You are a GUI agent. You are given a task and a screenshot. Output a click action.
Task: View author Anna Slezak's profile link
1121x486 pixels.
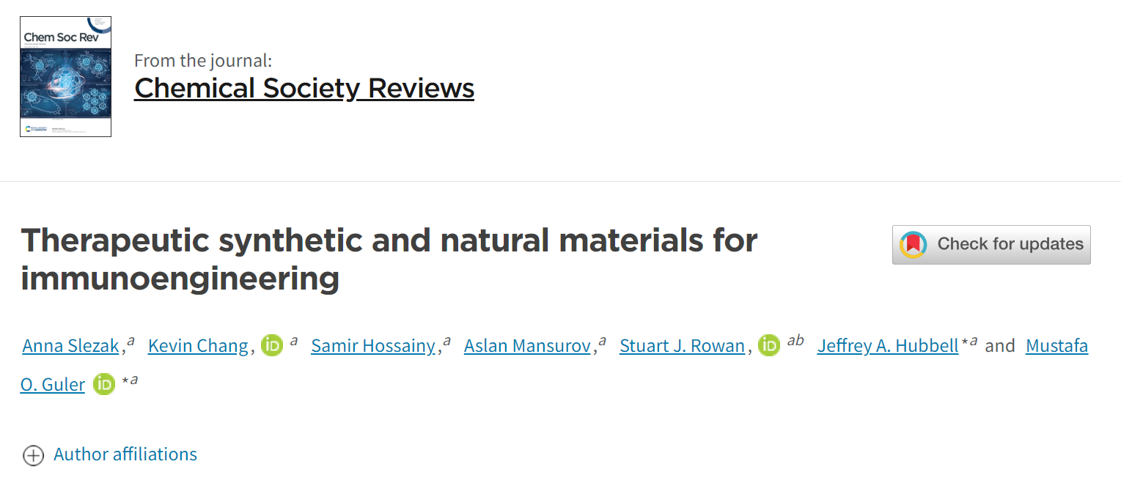pos(71,345)
